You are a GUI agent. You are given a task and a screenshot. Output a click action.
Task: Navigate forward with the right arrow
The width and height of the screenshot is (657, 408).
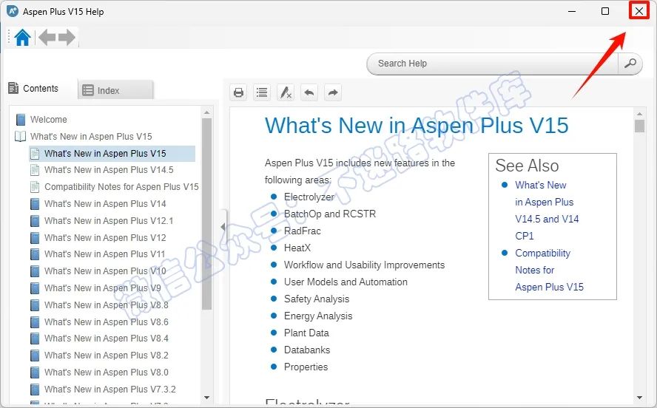pyautogui.click(x=67, y=38)
